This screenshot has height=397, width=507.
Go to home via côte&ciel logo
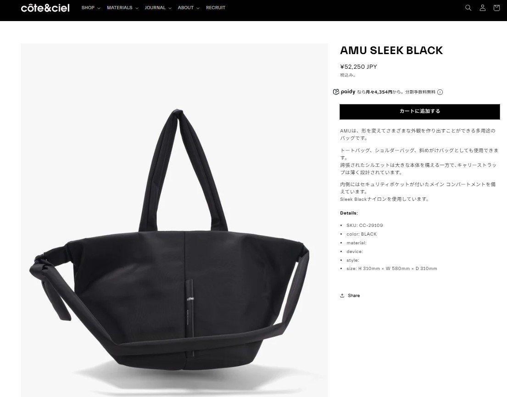tap(45, 8)
